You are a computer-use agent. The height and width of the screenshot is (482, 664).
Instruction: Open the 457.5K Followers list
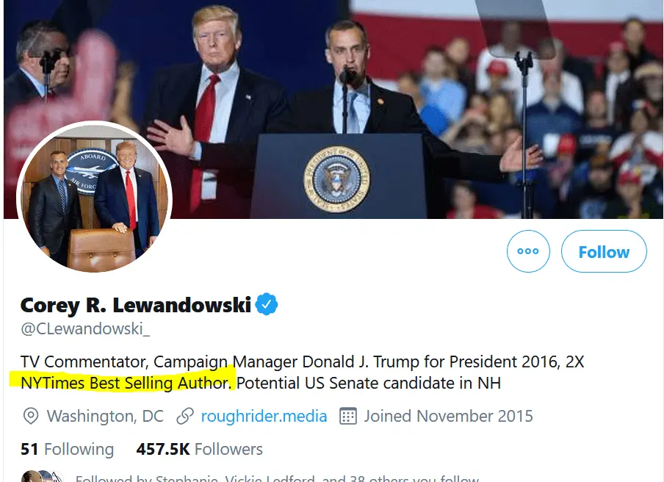point(200,450)
